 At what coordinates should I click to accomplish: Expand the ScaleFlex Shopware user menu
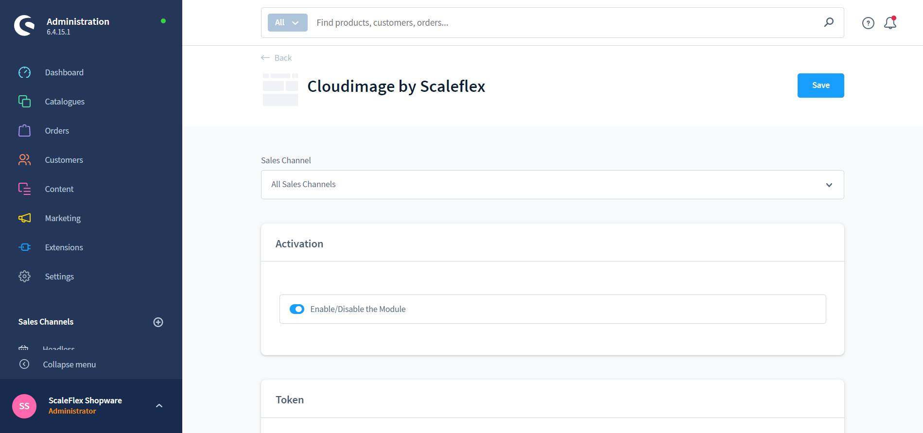click(159, 406)
